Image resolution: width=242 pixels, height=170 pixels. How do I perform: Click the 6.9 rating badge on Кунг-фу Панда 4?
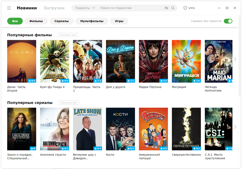click(65, 80)
